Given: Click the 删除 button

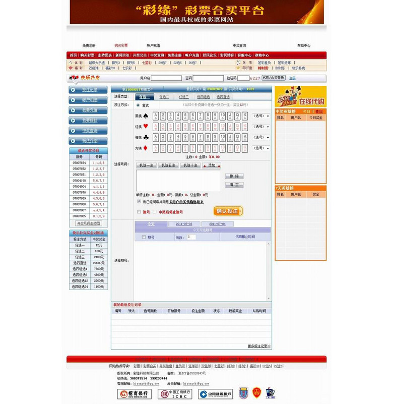Looking at the screenshot, I should [234, 176].
